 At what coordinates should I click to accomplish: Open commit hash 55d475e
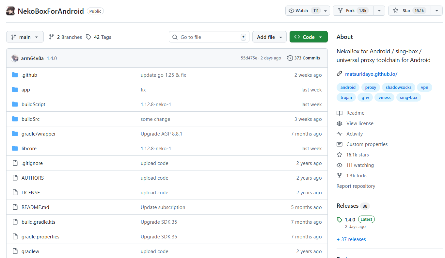249,58
